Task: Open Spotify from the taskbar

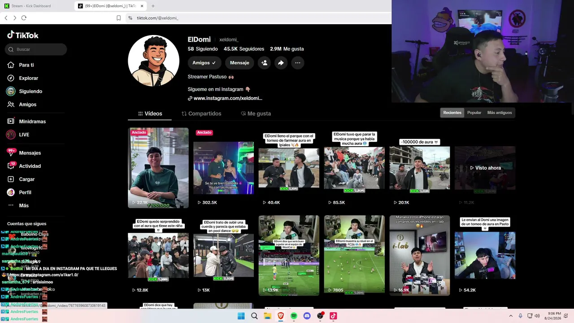Action: click(x=294, y=316)
